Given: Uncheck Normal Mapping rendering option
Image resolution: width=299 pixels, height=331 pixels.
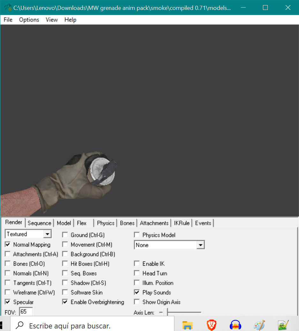Looking at the screenshot, I should [7, 245].
